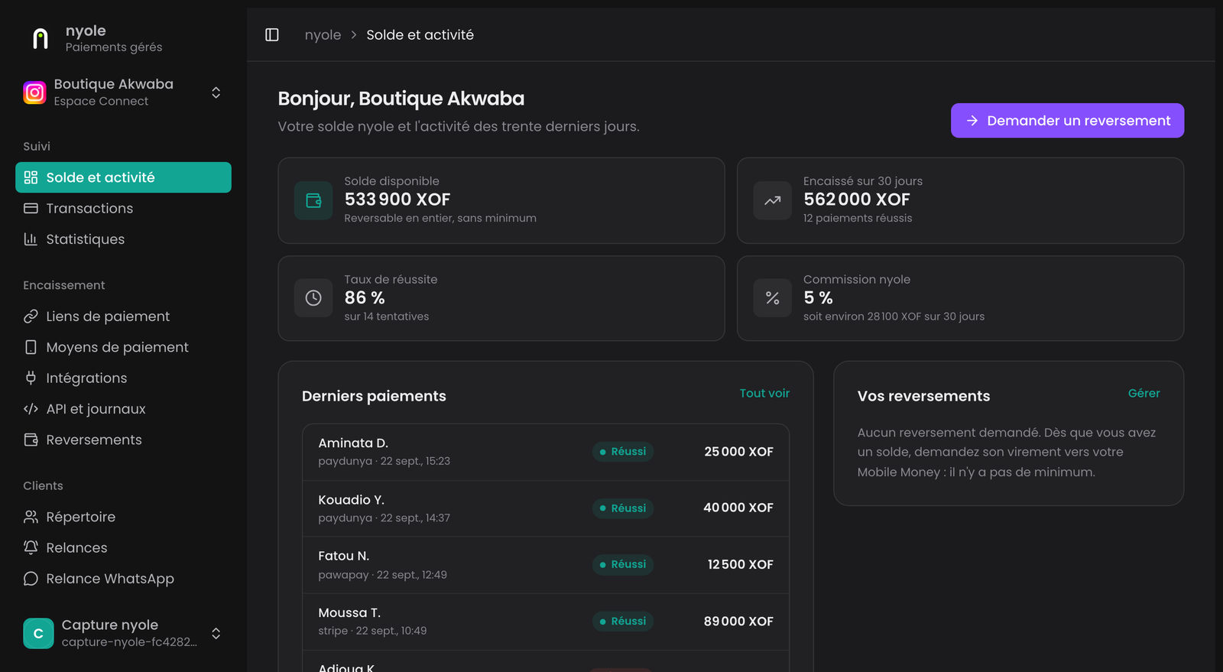Click the Solde et activité breadcrumb

(x=420, y=35)
